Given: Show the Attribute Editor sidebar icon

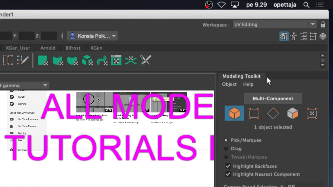Looking at the screenshot, I should point(304,36).
